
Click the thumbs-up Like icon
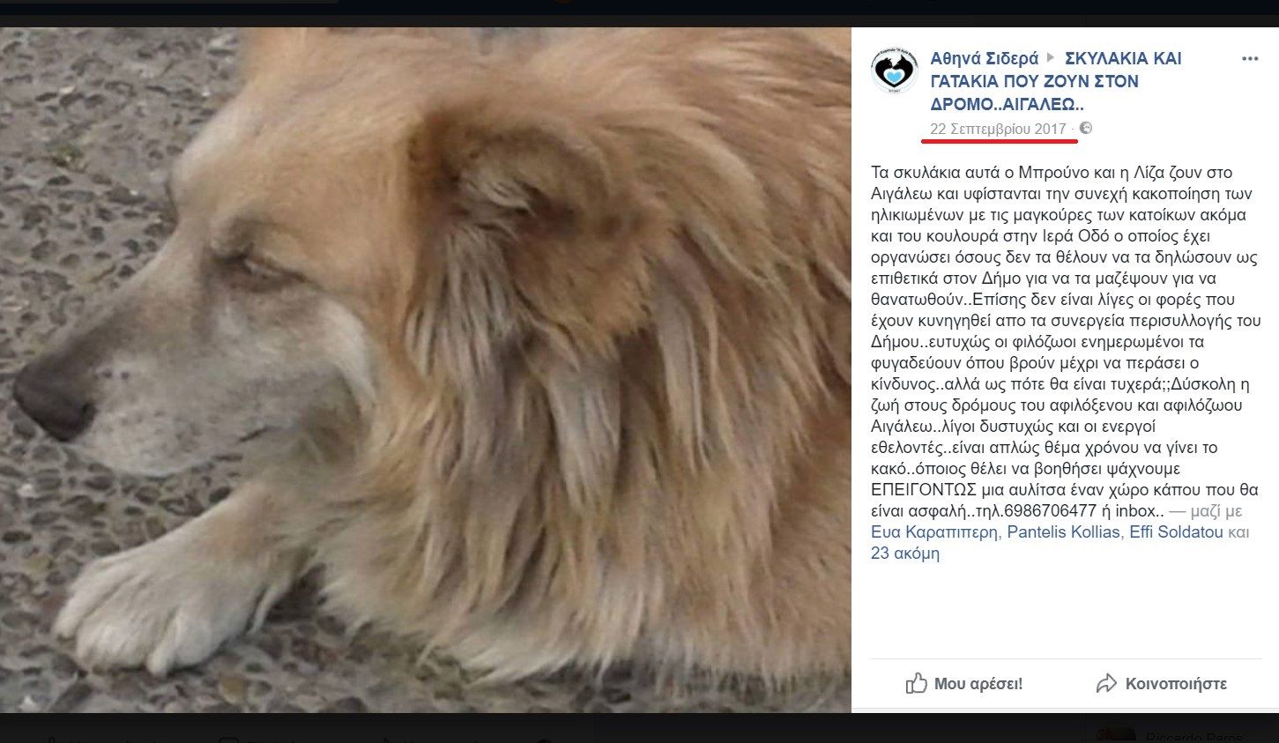coord(917,683)
